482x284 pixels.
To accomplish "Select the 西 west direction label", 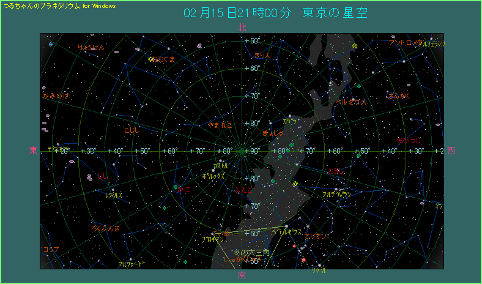I will point(451,151).
